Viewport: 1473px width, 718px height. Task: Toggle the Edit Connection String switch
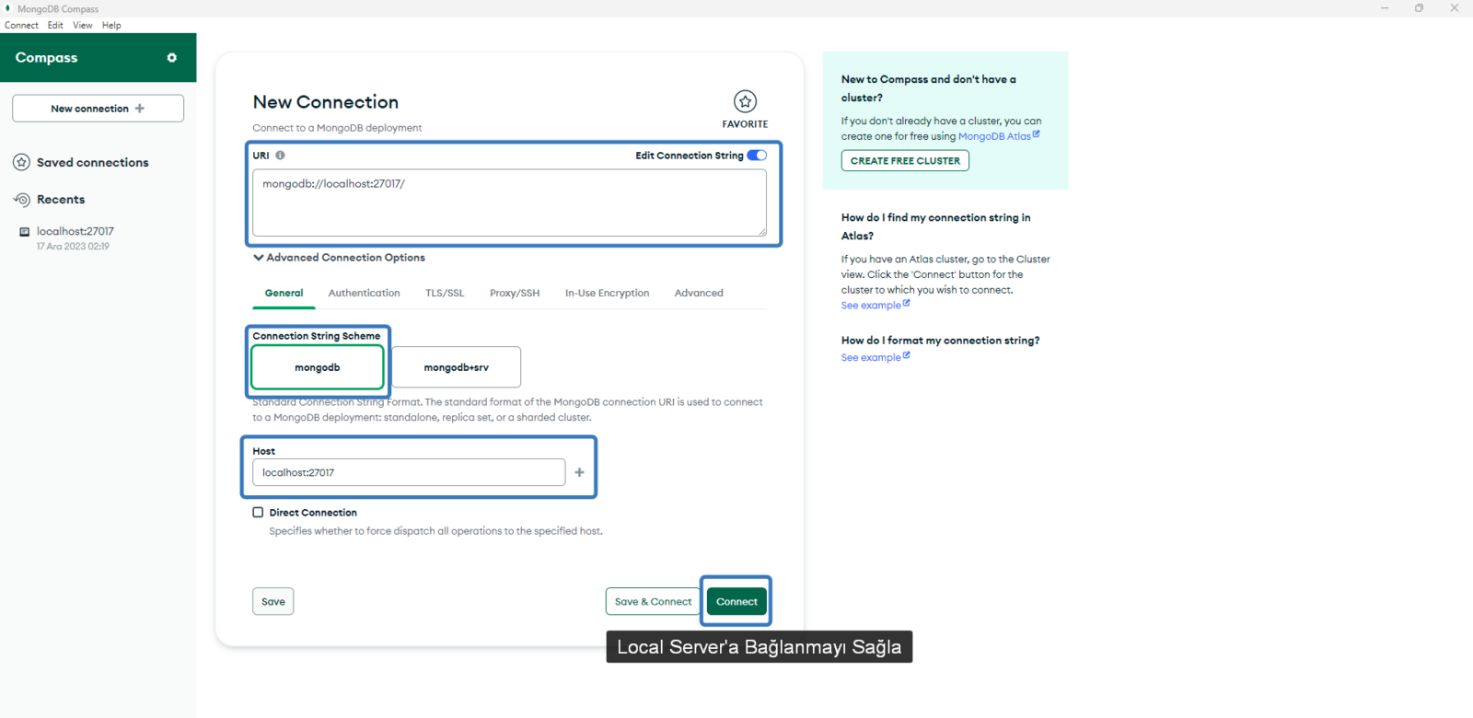[757, 156]
